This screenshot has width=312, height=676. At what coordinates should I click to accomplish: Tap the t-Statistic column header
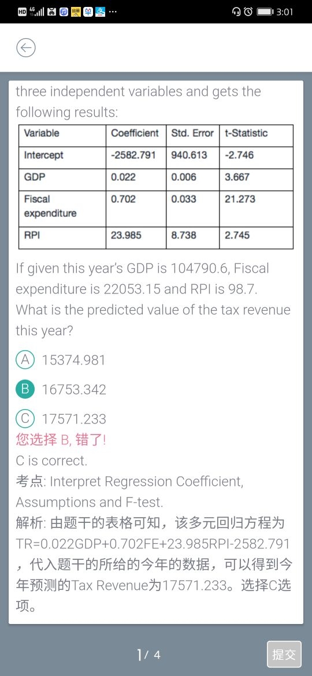pos(246,133)
